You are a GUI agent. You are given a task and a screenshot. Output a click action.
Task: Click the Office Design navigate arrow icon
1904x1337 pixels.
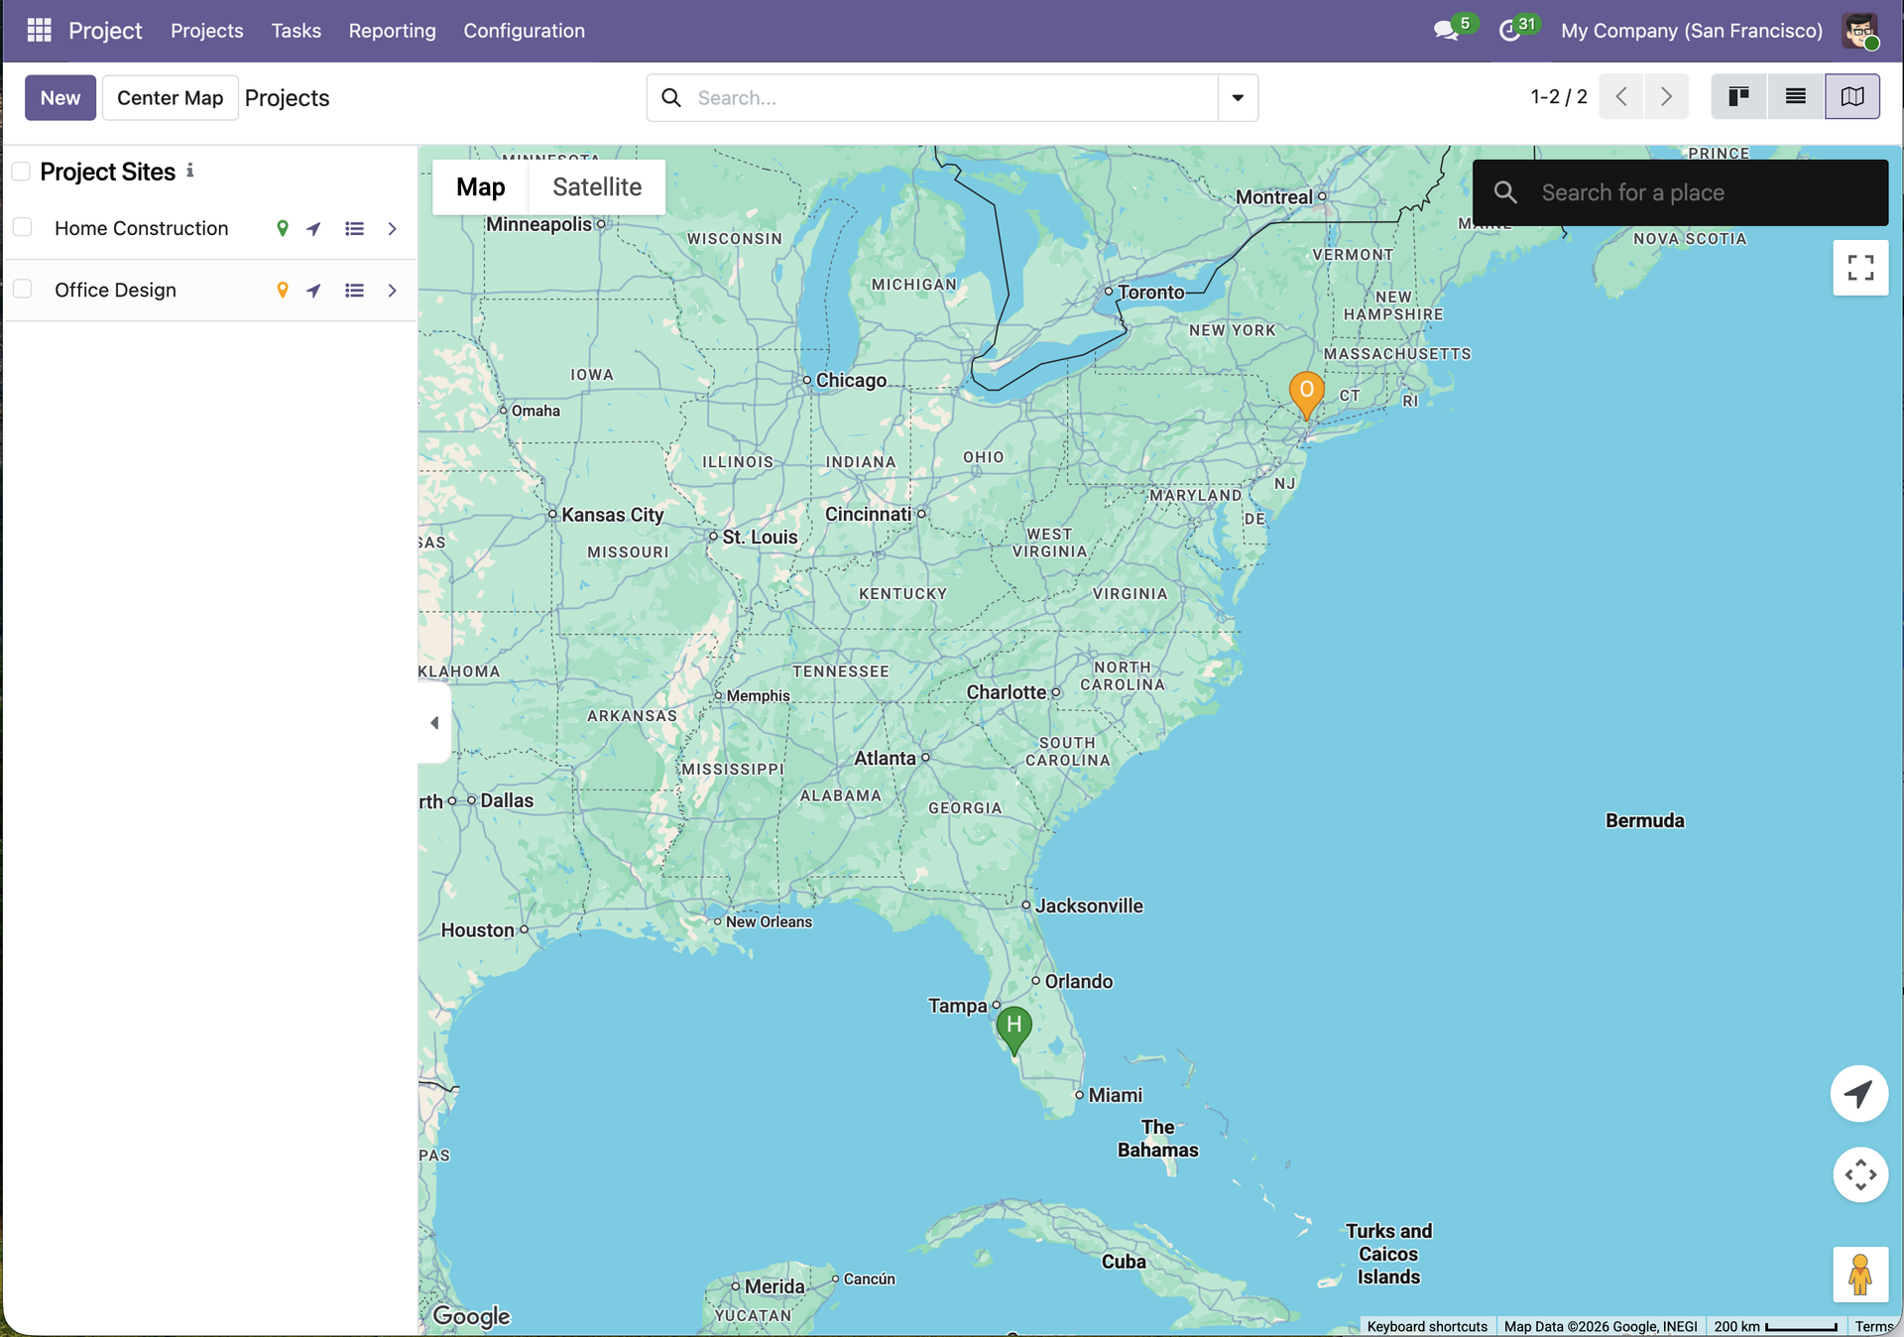pos(313,290)
